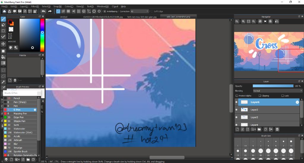The width and height of the screenshot is (304, 163).
Task: Hide Layer4 with its visibility dot
Action: pyautogui.click(x=236, y=125)
